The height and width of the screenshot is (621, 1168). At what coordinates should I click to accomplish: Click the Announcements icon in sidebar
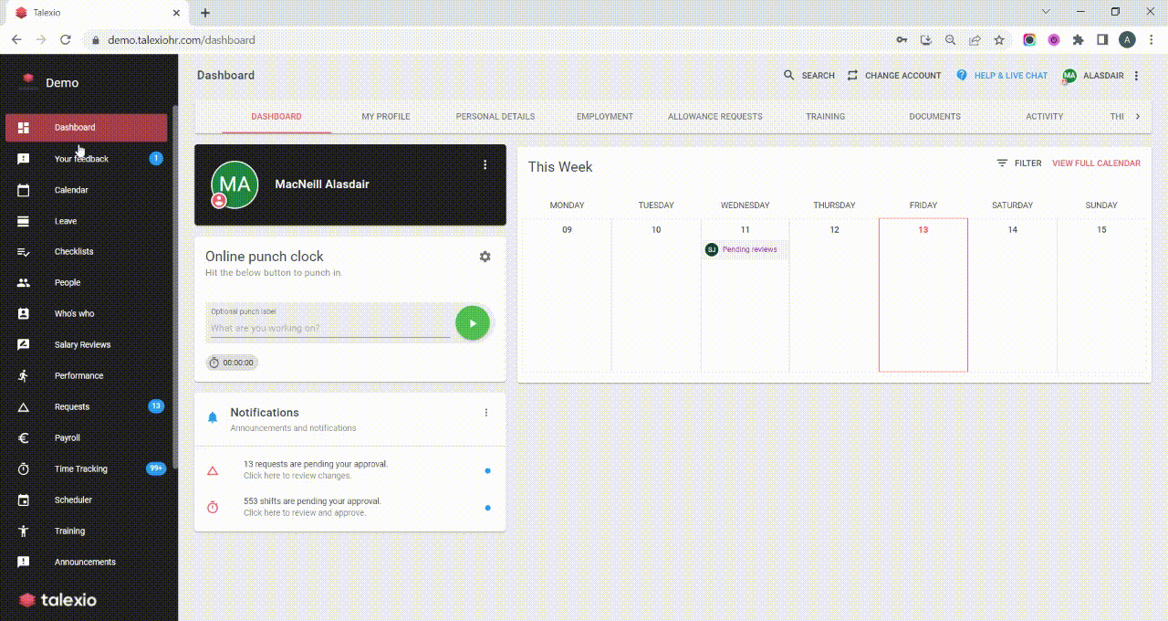pos(24,563)
